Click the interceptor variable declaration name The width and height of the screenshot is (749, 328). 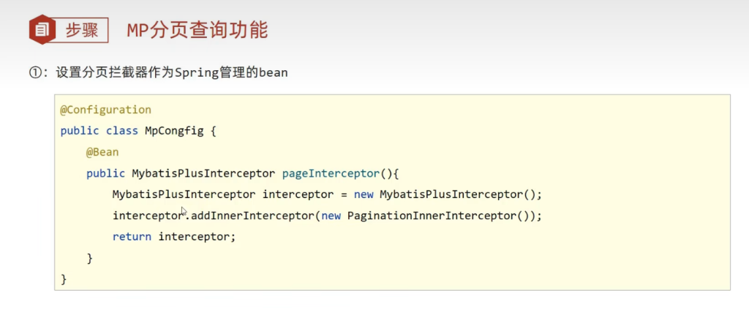(295, 194)
